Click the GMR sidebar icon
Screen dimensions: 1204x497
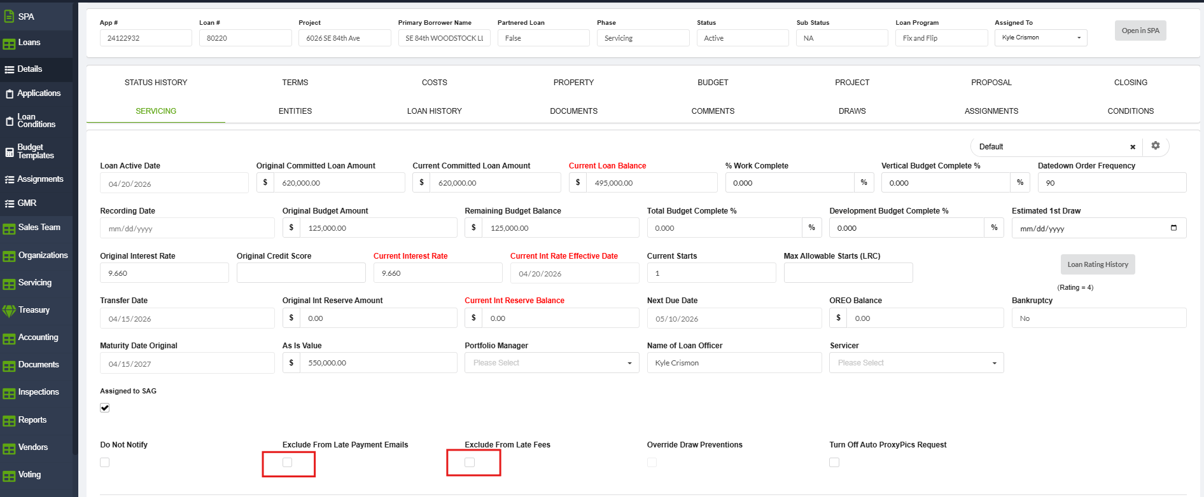(x=10, y=204)
